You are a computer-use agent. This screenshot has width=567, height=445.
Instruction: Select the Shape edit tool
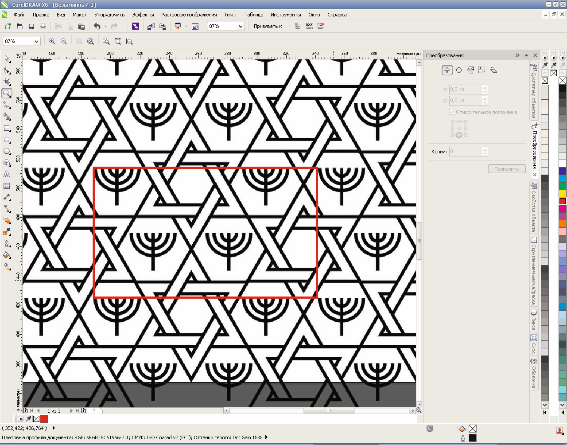click(7, 70)
